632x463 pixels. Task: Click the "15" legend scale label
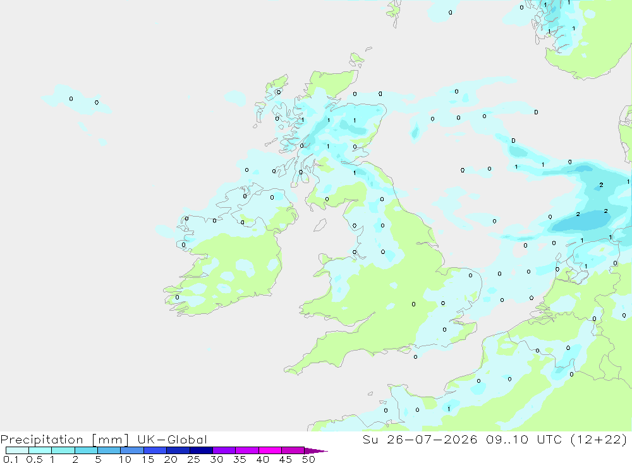pyautogui.click(x=148, y=459)
